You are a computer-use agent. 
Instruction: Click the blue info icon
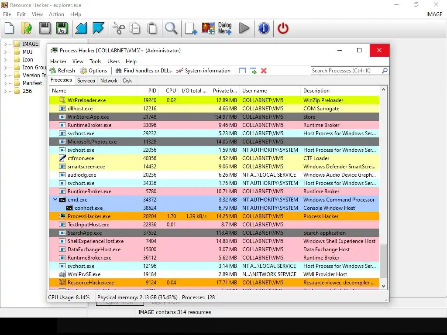[x=264, y=28]
